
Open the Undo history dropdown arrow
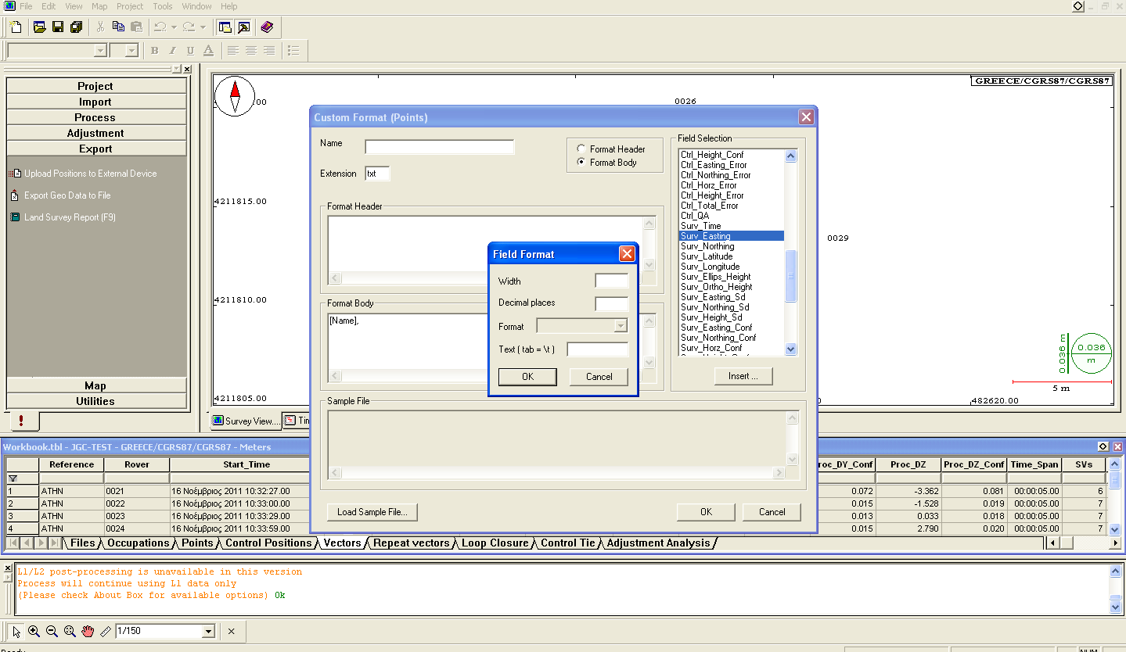pos(174,27)
